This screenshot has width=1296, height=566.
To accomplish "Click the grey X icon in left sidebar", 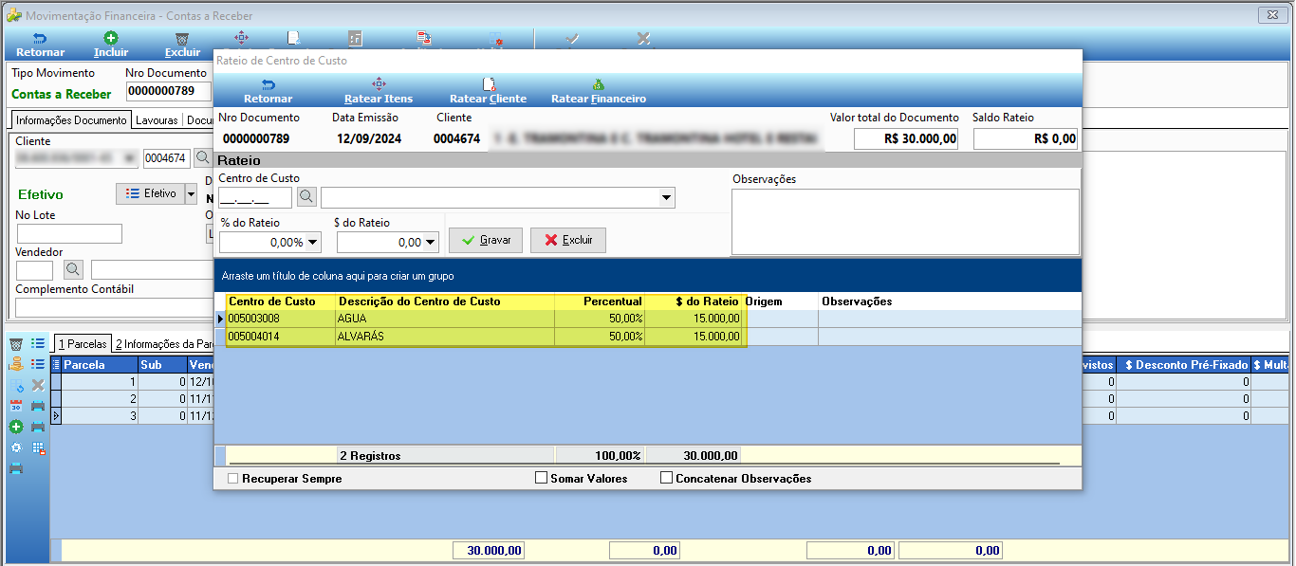I will tap(38, 385).
